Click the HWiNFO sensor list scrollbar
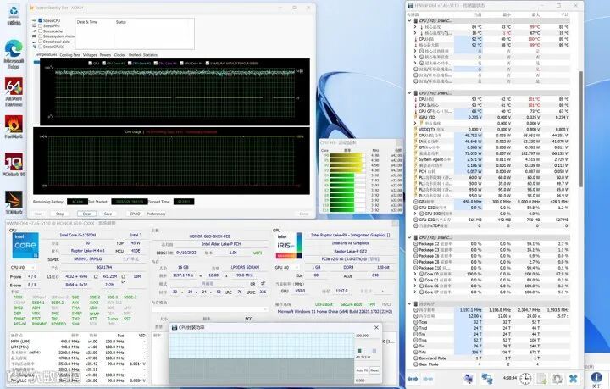 579,127
